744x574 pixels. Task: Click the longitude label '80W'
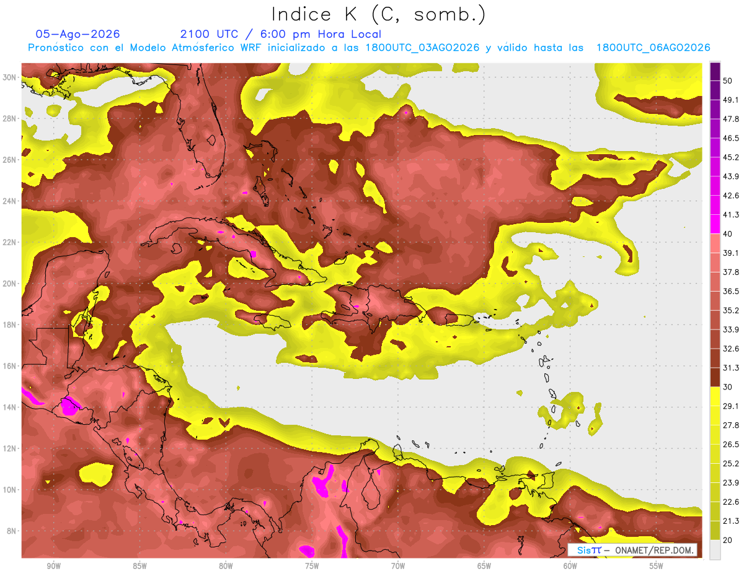226,566
